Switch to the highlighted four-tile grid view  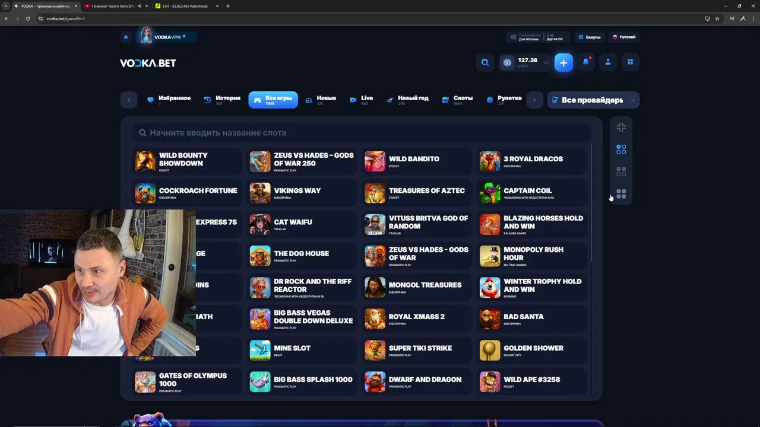point(621,149)
